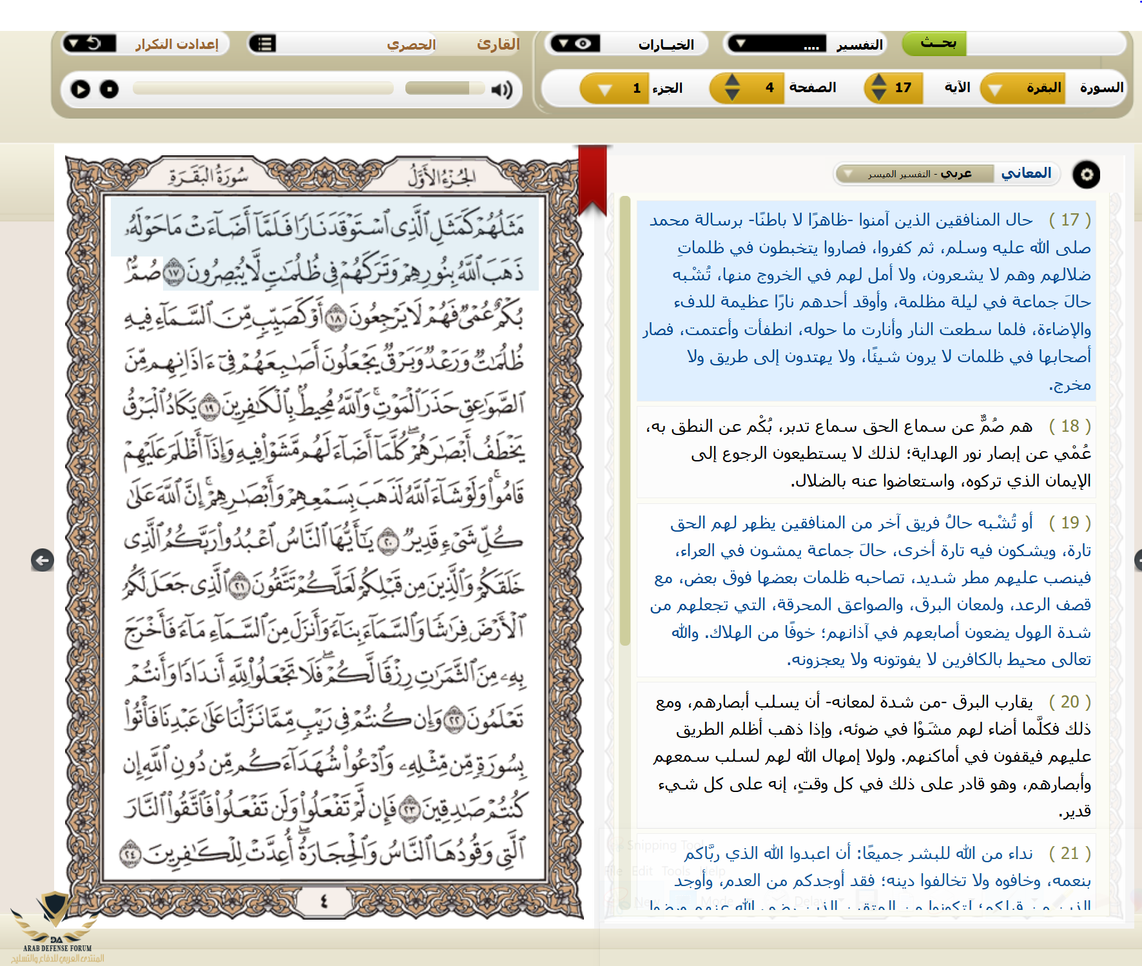Click the verse-end marker ٢٢ on the mushaf page
1142x966 pixels.
[x=455, y=719]
